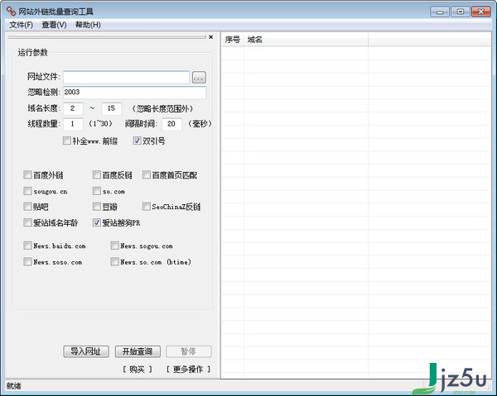Click the maximum 域名长度 field showing 15
The height and width of the screenshot is (396, 497).
pos(111,108)
